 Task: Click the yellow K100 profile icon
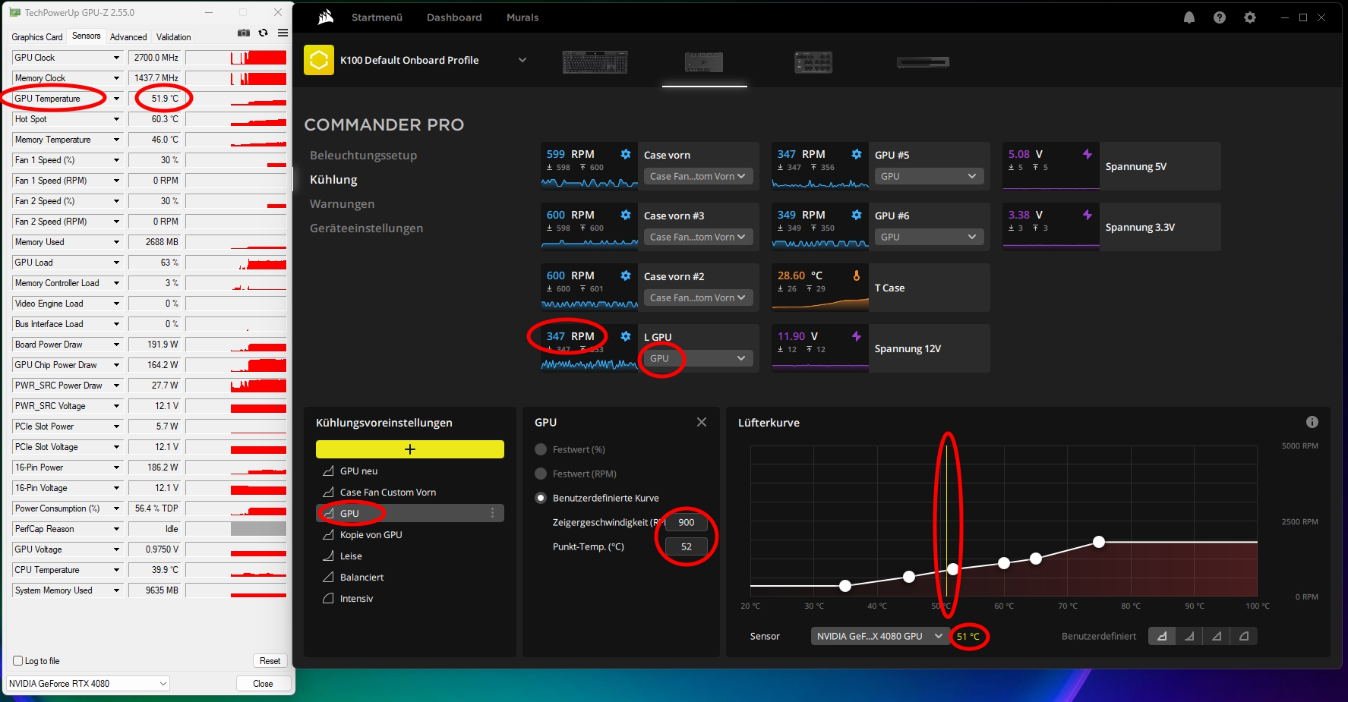pyautogui.click(x=319, y=60)
